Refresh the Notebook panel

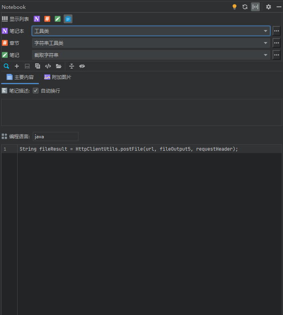click(x=245, y=7)
